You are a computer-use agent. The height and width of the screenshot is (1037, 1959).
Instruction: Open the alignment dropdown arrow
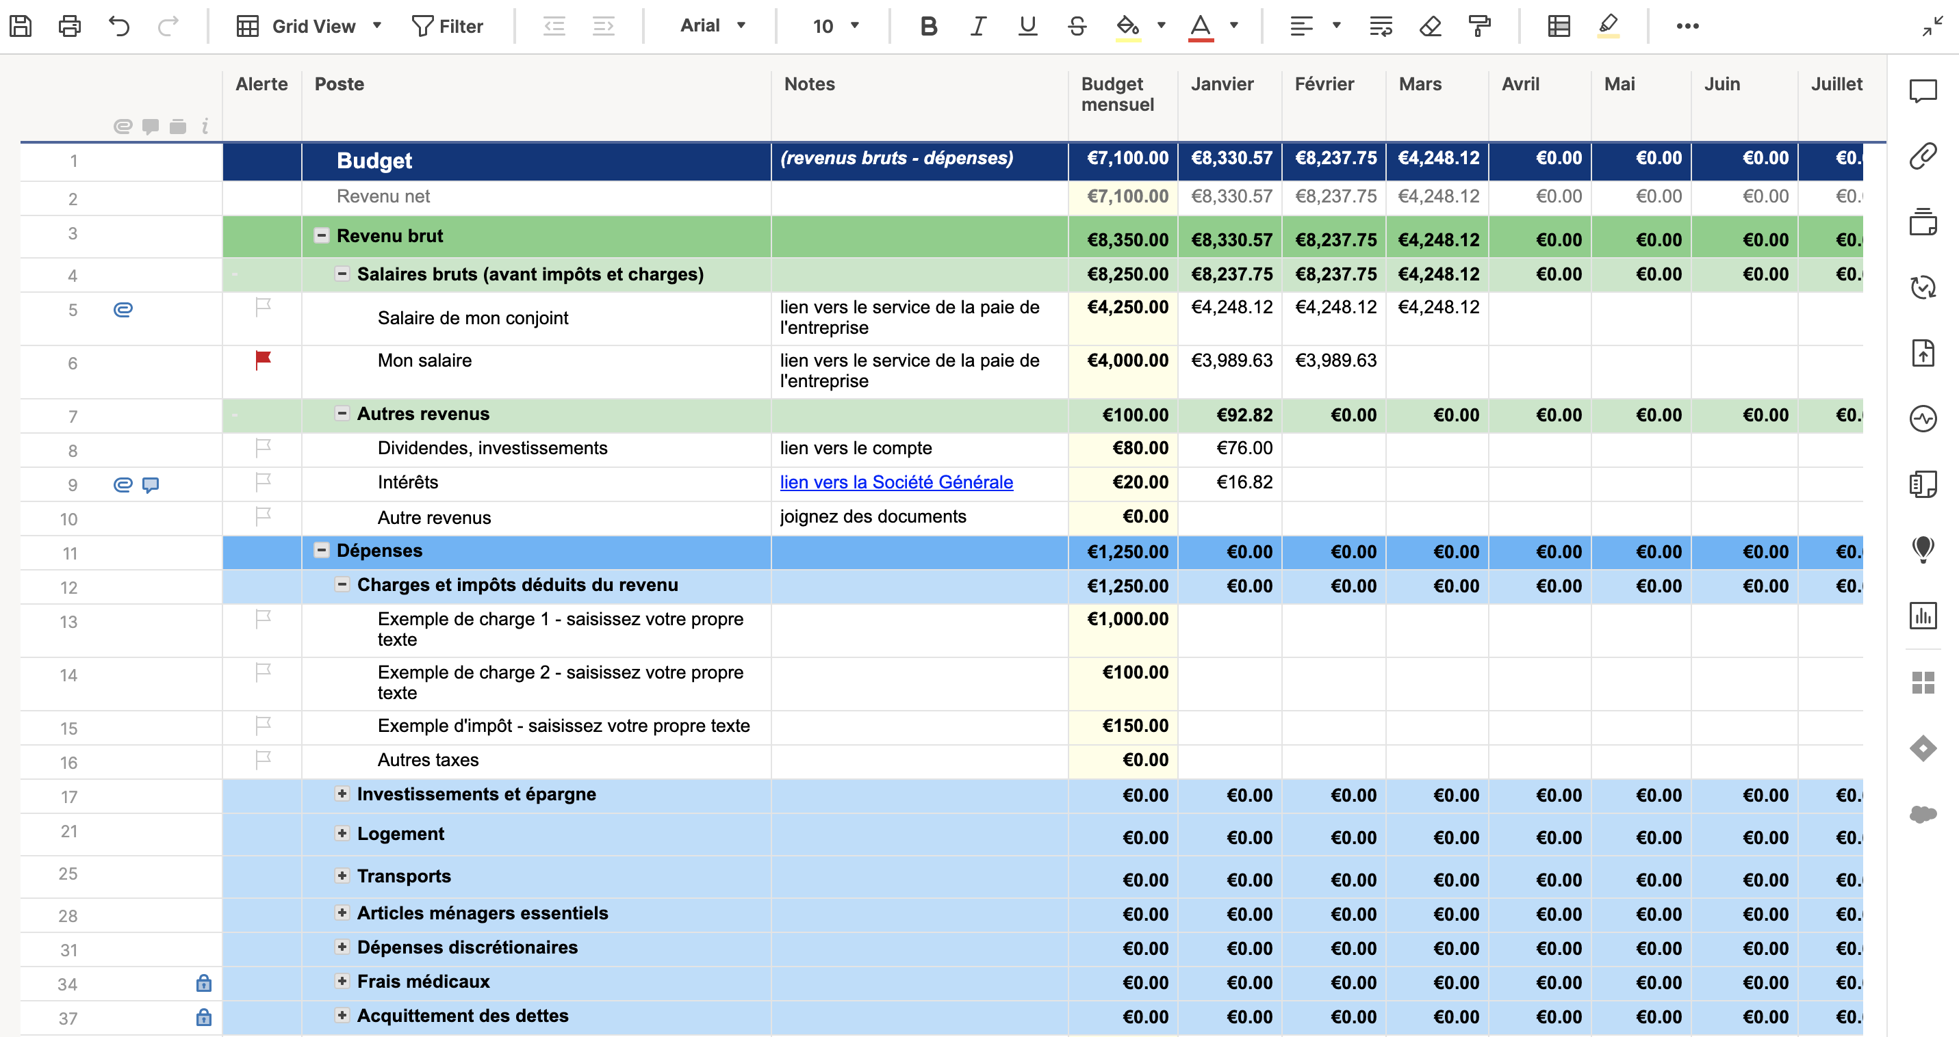point(1336,26)
